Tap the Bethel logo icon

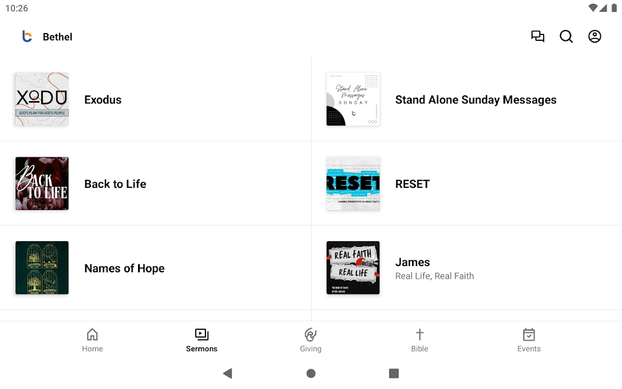tap(27, 36)
